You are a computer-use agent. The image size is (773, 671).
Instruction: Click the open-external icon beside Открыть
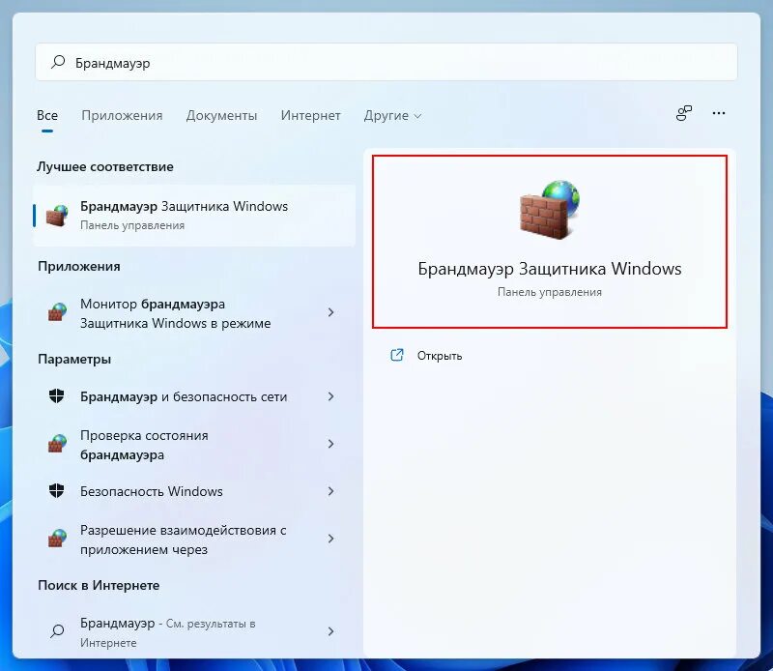pyautogui.click(x=397, y=355)
